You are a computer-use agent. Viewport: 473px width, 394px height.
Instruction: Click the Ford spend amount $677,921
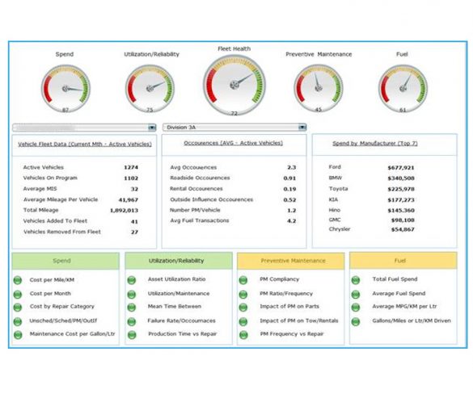coord(401,168)
